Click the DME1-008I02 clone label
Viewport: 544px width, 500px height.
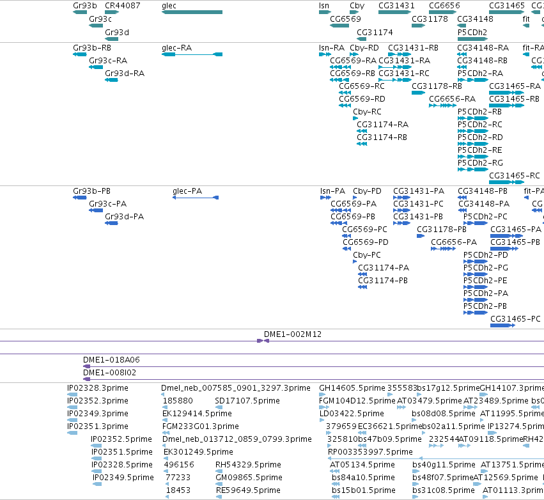click(x=110, y=373)
